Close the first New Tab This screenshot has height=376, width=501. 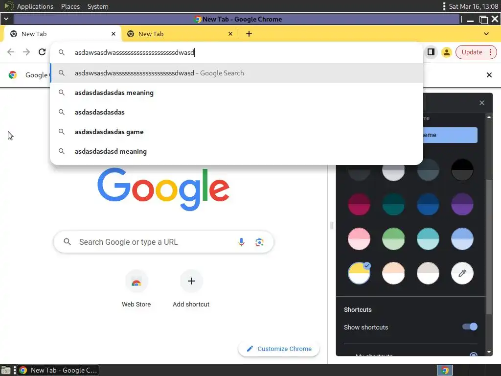pyautogui.click(x=114, y=34)
